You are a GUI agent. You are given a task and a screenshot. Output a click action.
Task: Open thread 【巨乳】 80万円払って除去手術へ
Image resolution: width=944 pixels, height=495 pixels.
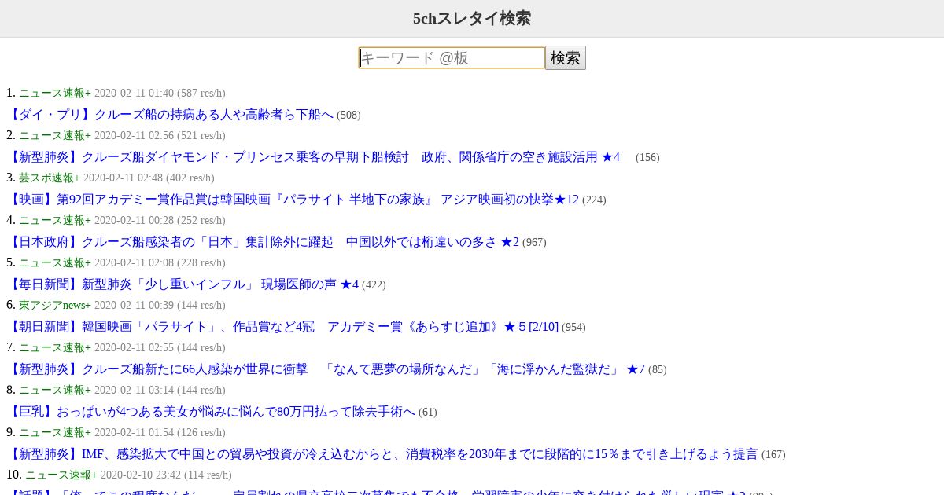click(211, 412)
